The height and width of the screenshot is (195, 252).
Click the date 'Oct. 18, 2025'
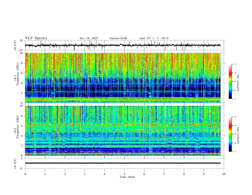tap(89, 38)
